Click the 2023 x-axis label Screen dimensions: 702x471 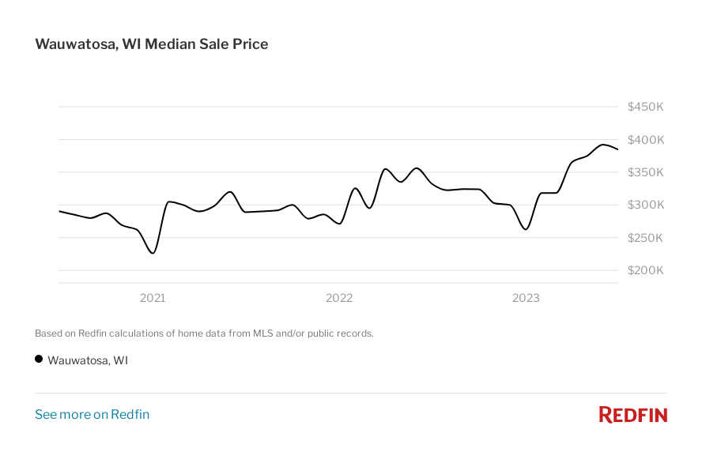click(x=526, y=298)
